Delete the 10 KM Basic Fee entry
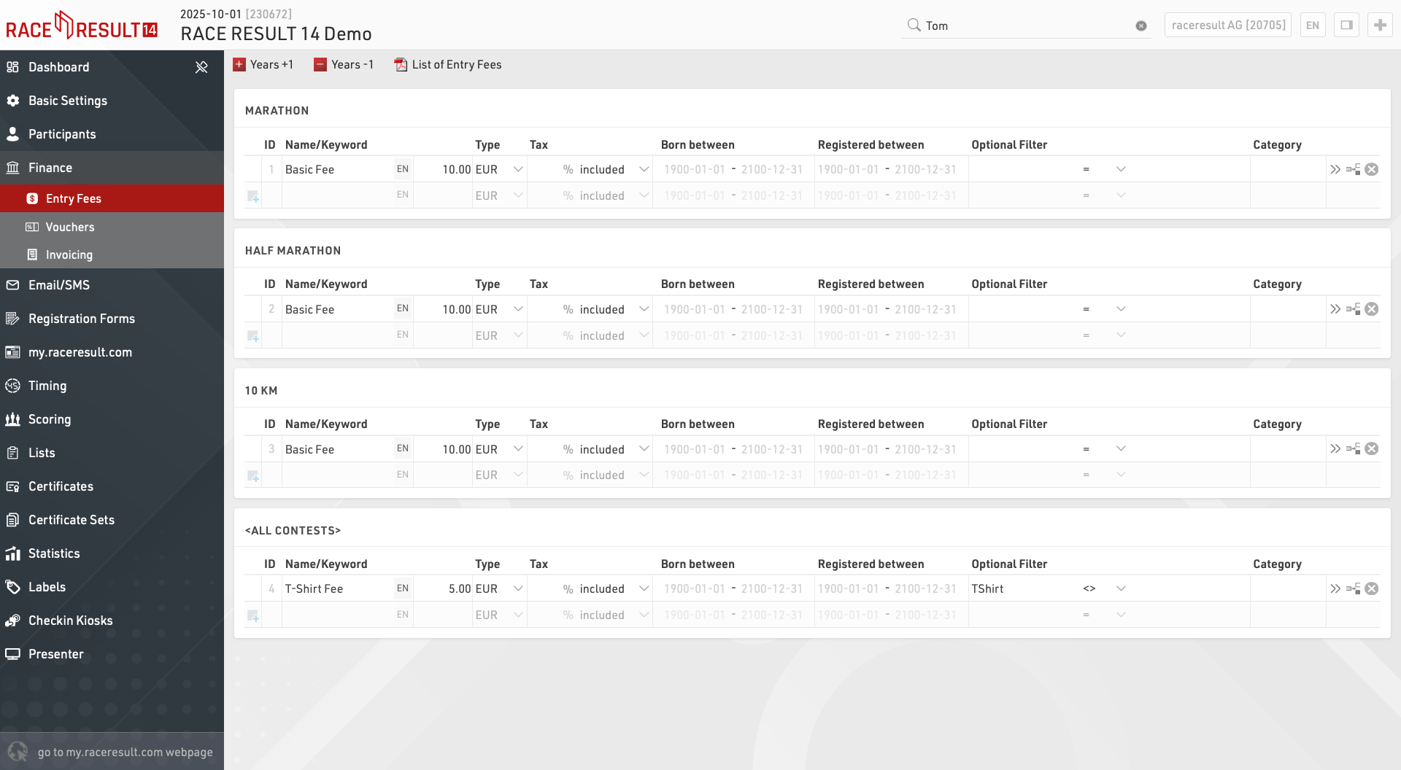This screenshot has width=1401, height=770. pos(1372,449)
